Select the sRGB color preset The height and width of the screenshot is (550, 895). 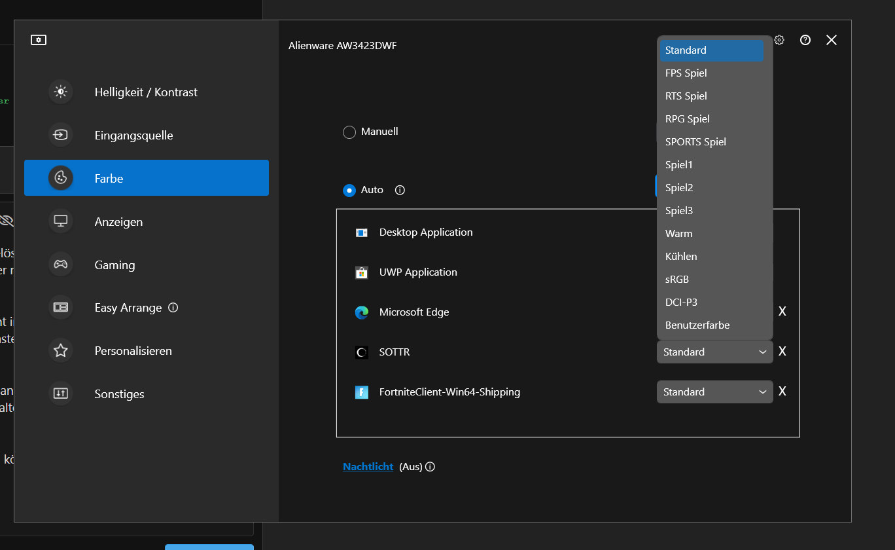click(x=712, y=280)
